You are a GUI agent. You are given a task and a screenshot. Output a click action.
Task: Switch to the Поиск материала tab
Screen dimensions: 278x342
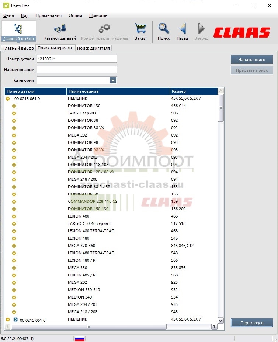pyautogui.click(x=55, y=48)
